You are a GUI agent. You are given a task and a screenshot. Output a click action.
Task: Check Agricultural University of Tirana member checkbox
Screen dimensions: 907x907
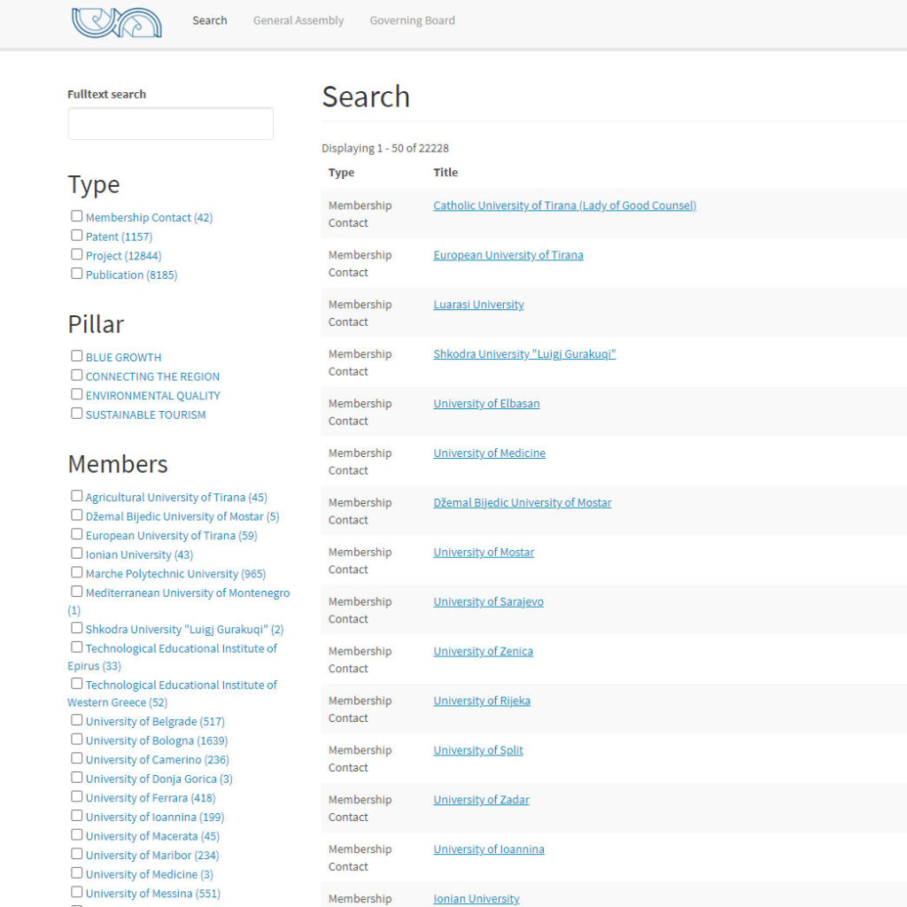pos(76,496)
